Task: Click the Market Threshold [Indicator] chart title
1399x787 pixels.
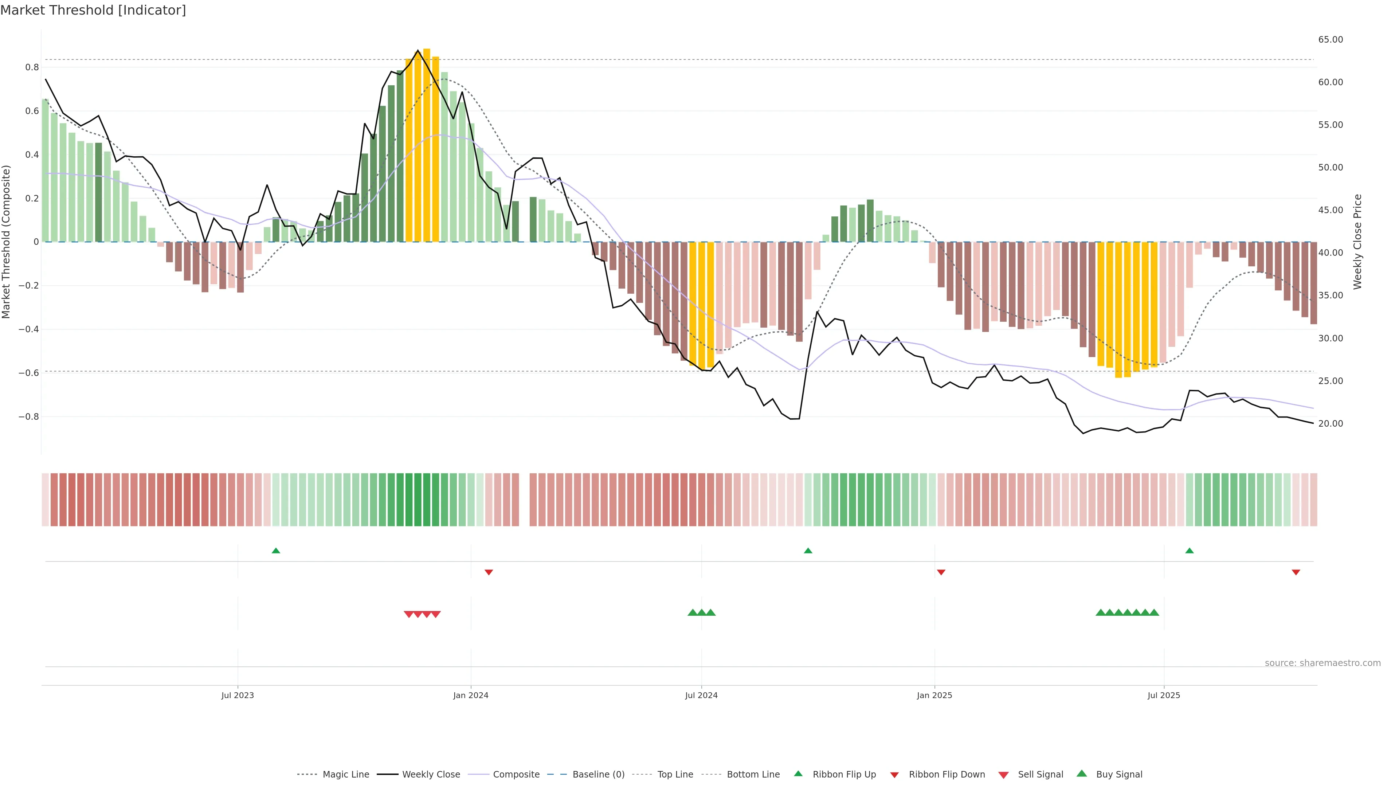Action: click(93, 10)
